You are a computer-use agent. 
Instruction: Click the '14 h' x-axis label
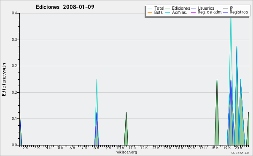point(167,148)
